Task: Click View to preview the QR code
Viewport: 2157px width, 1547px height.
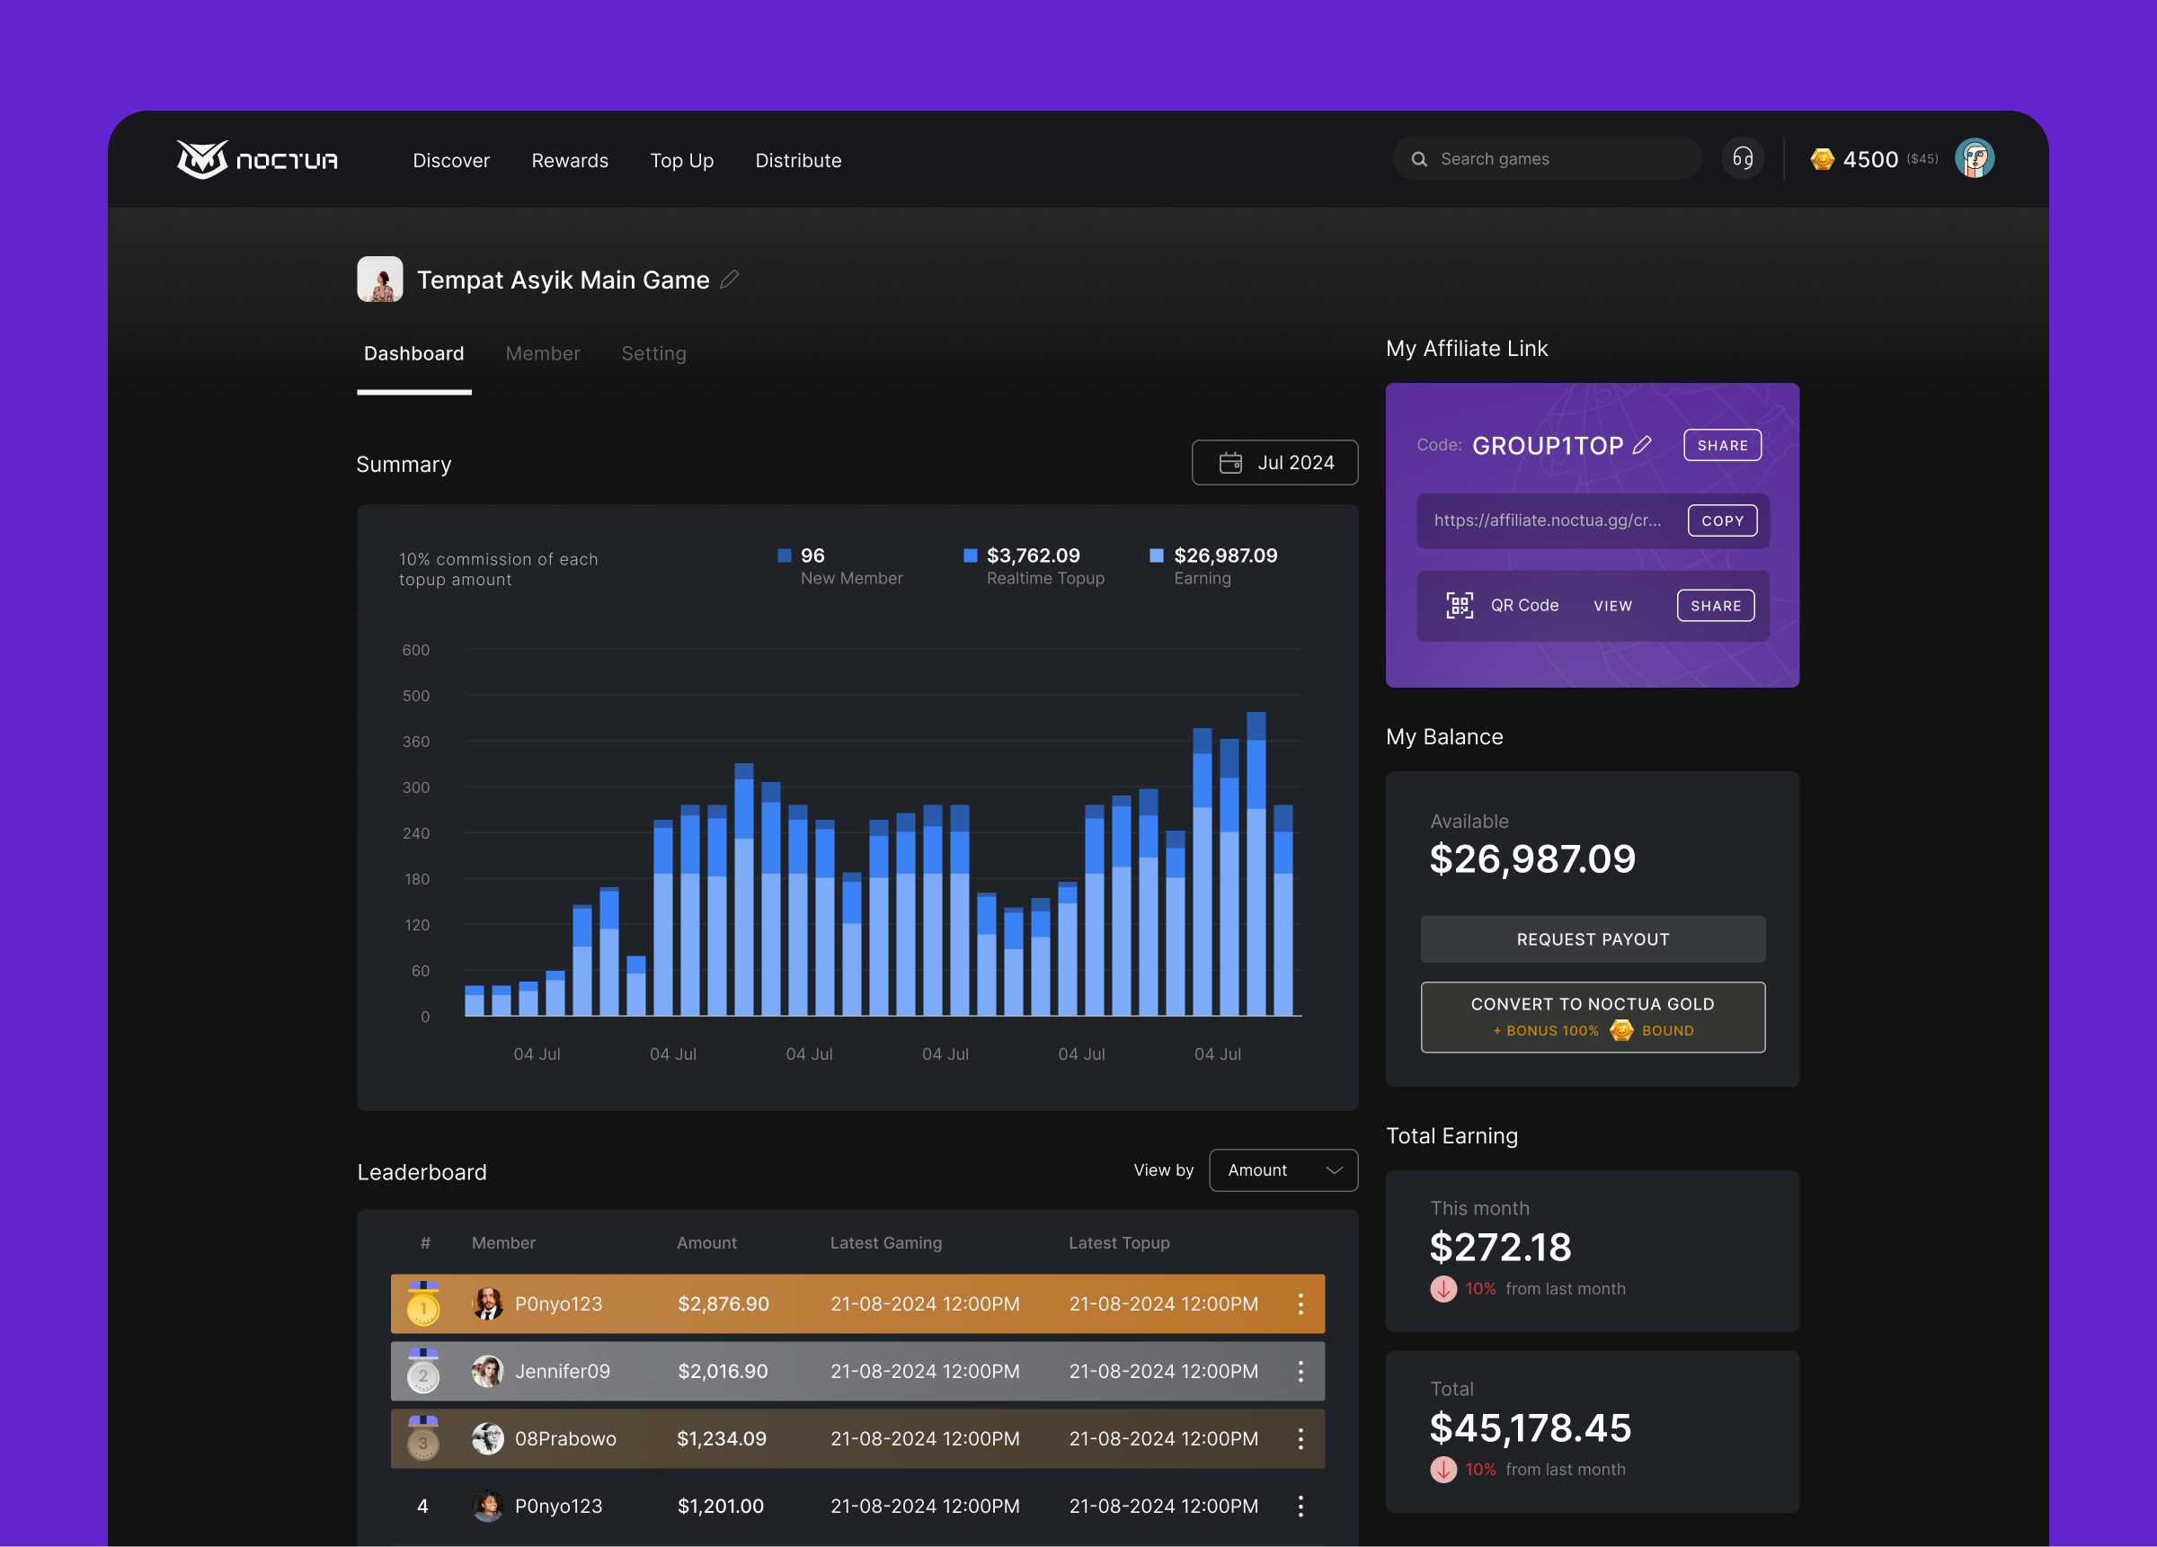Action: point(1613,605)
